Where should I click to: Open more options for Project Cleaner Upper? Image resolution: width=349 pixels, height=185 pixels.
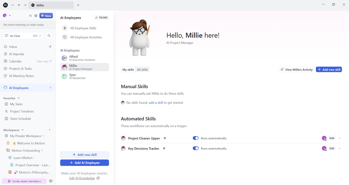(340, 138)
